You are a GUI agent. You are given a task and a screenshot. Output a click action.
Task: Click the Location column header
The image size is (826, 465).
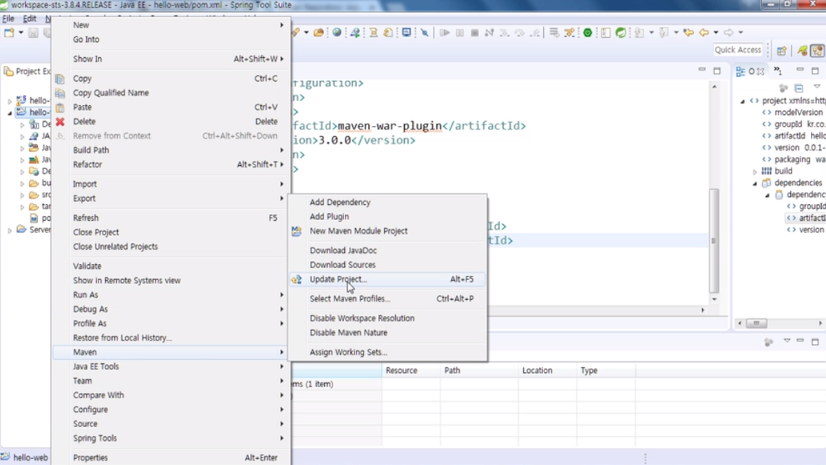547,370
